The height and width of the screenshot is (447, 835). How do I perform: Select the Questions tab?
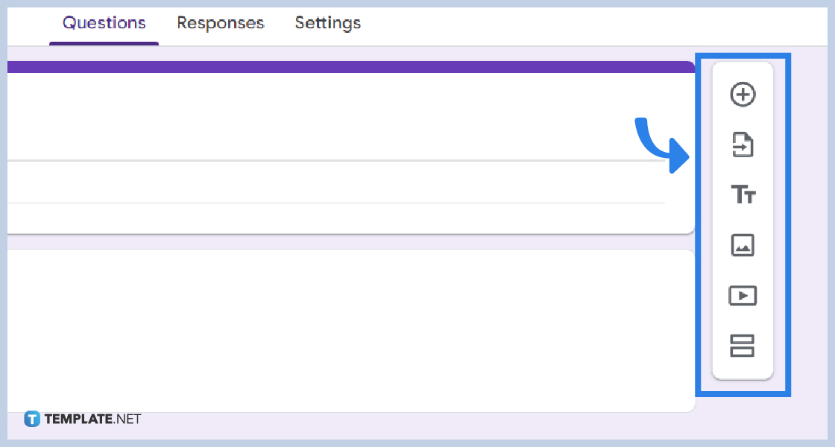pyautogui.click(x=103, y=23)
